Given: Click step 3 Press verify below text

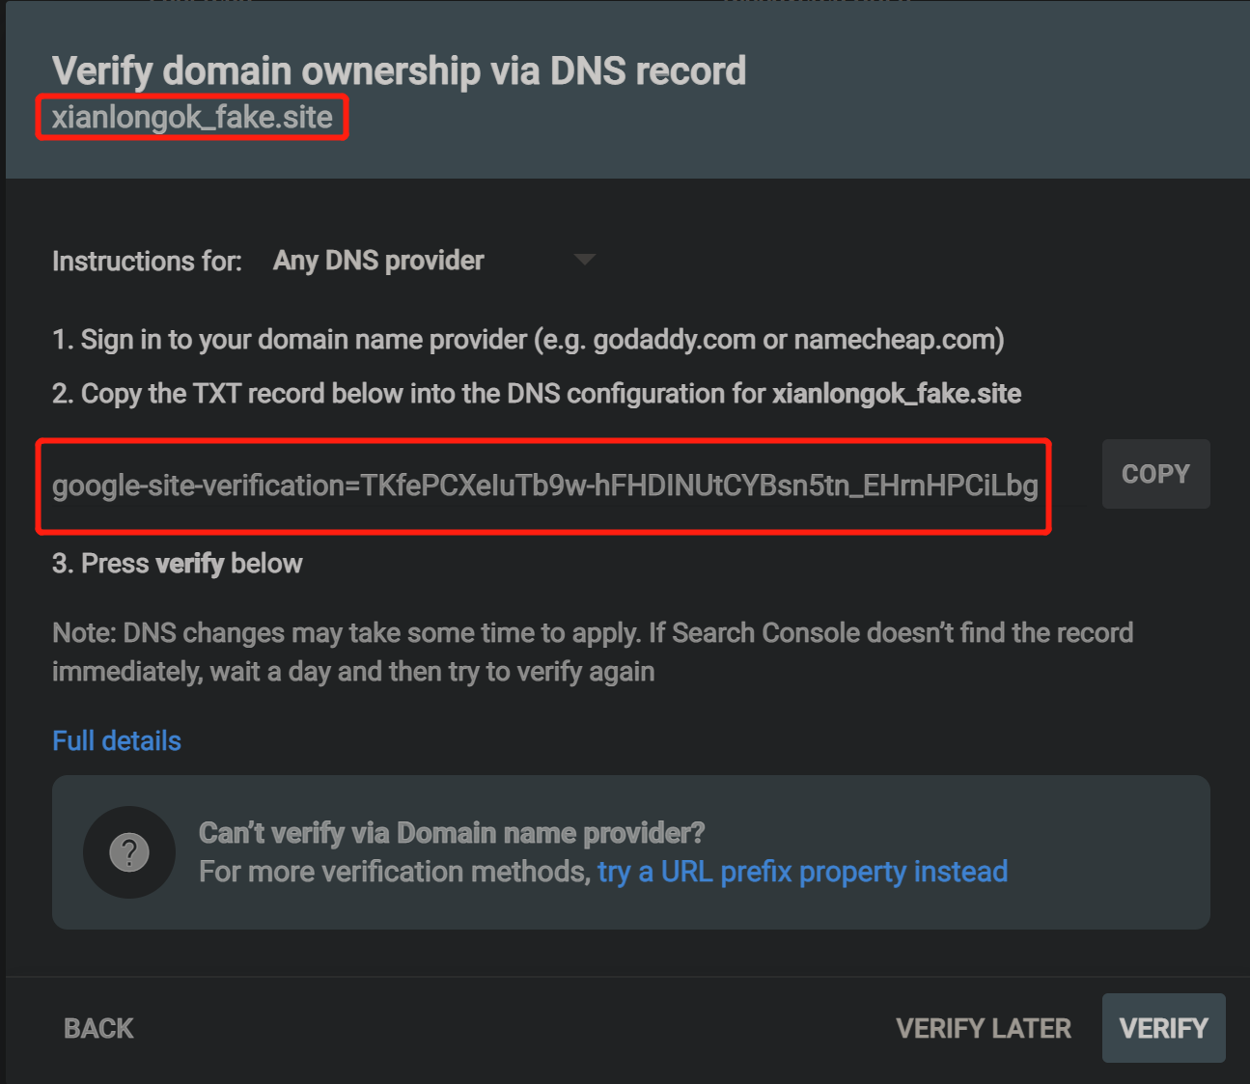Looking at the screenshot, I should point(178,564).
